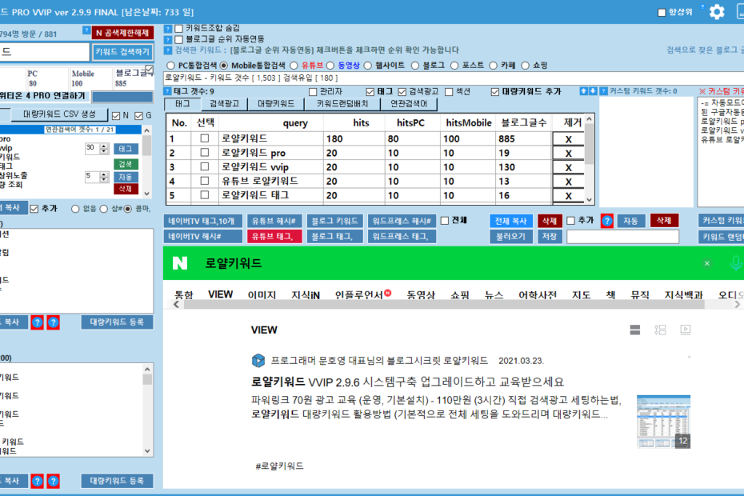Click the microphone icon in Naver bar
The width and height of the screenshot is (744, 496).
point(736,263)
